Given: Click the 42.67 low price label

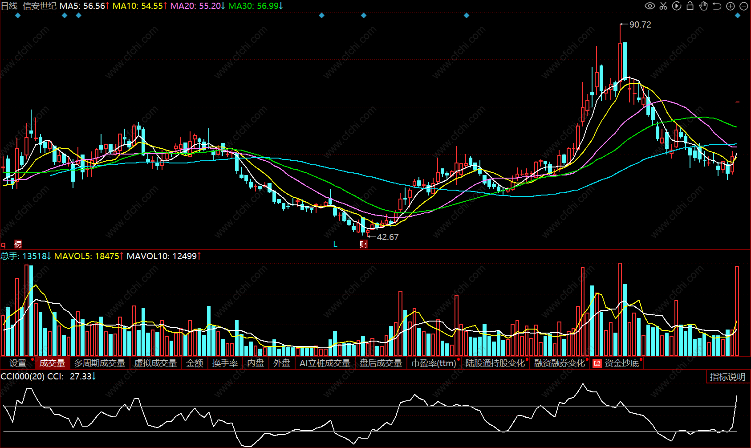Looking at the screenshot, I should [388, 237].
